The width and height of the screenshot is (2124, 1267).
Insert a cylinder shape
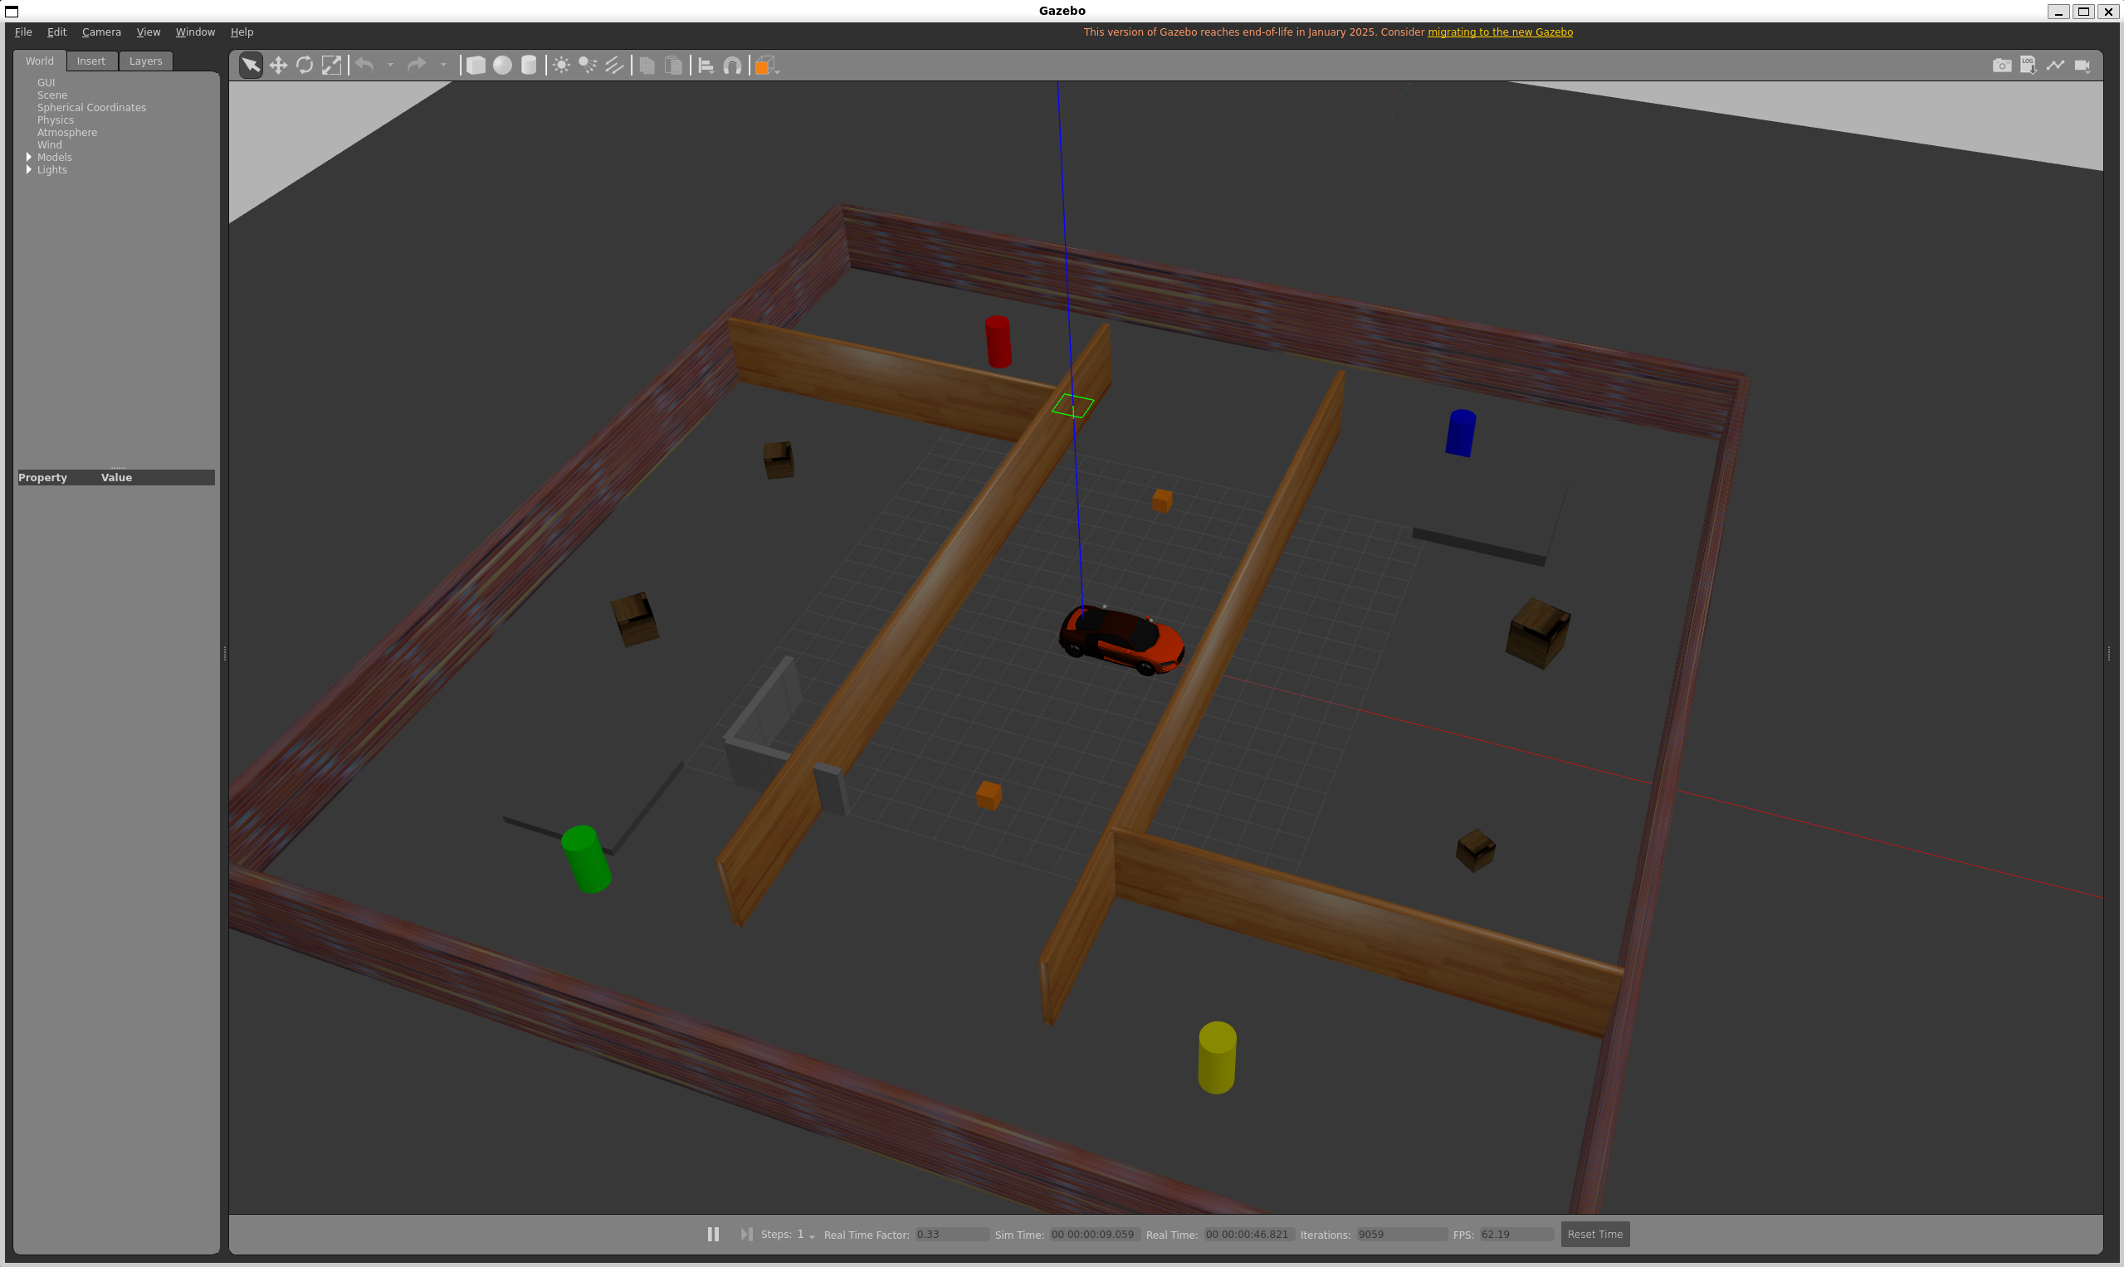[x=529, y=66]
